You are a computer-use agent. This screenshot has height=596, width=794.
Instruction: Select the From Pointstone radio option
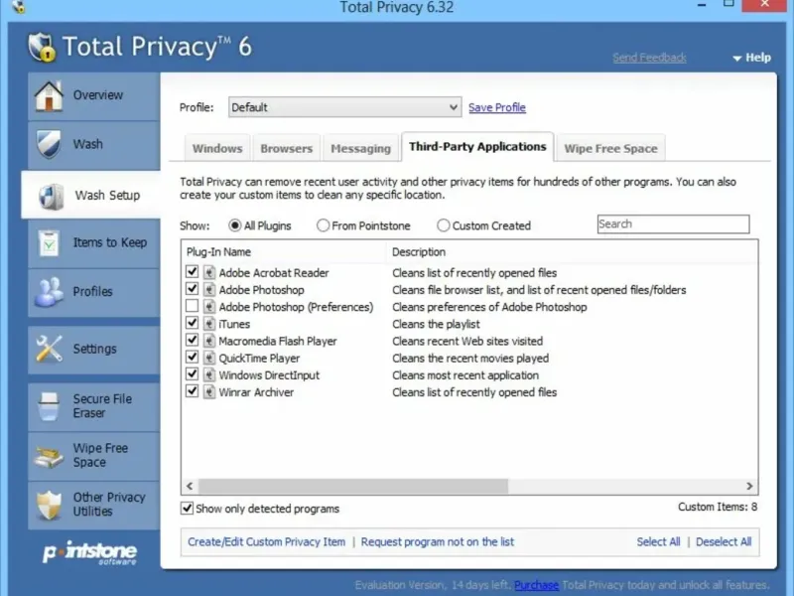[323, 225]
